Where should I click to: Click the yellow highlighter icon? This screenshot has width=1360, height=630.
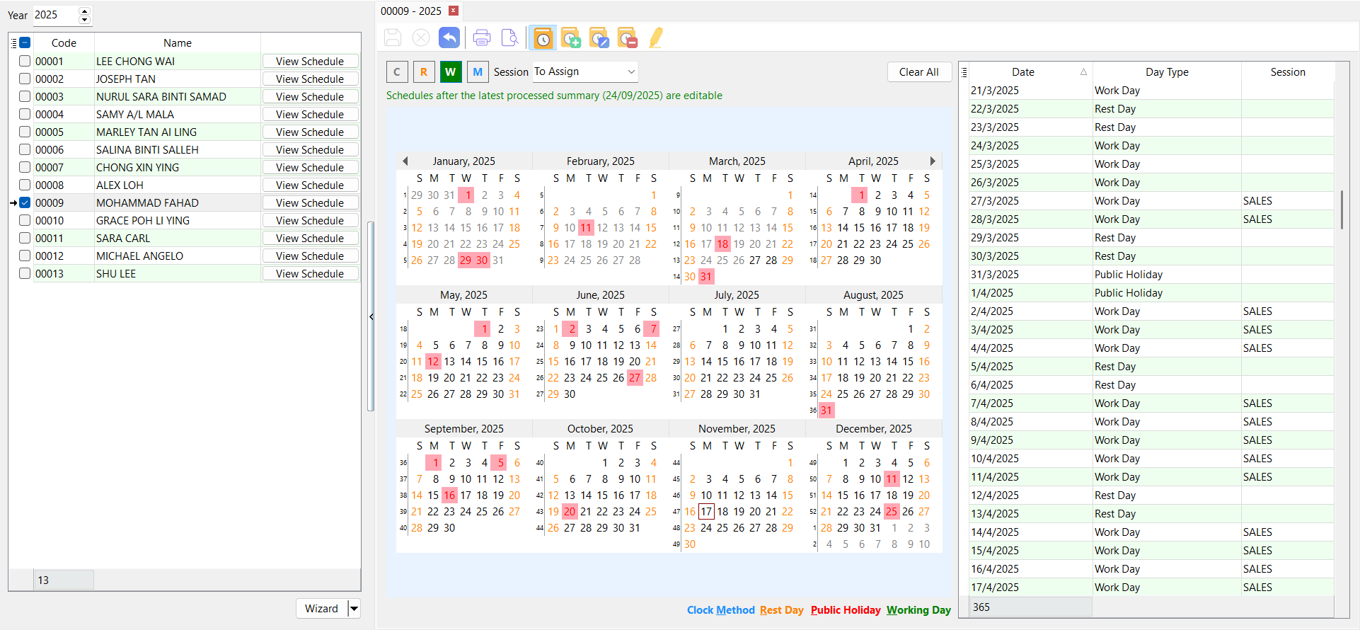[656, 38]
